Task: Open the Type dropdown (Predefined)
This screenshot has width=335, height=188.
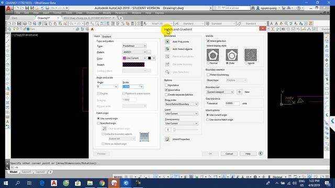Action: coord(135,46)
